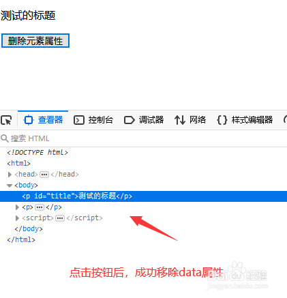287x298 pixels.
Task: Click the ellipsis badge in script node
Action: (60, 218)
